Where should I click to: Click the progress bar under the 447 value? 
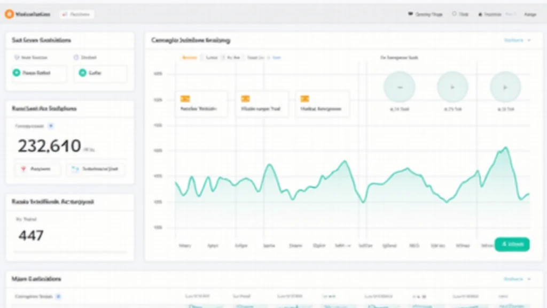[x=69, y=252]
